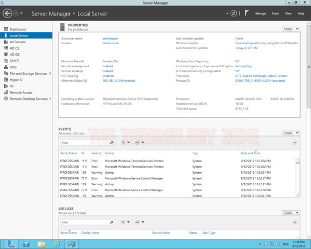Sort events by Date and Time column

point(250,153)
